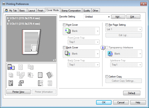
Task: Open the Transparency Interleave Blank dropdown
Action: coord(124,54)
